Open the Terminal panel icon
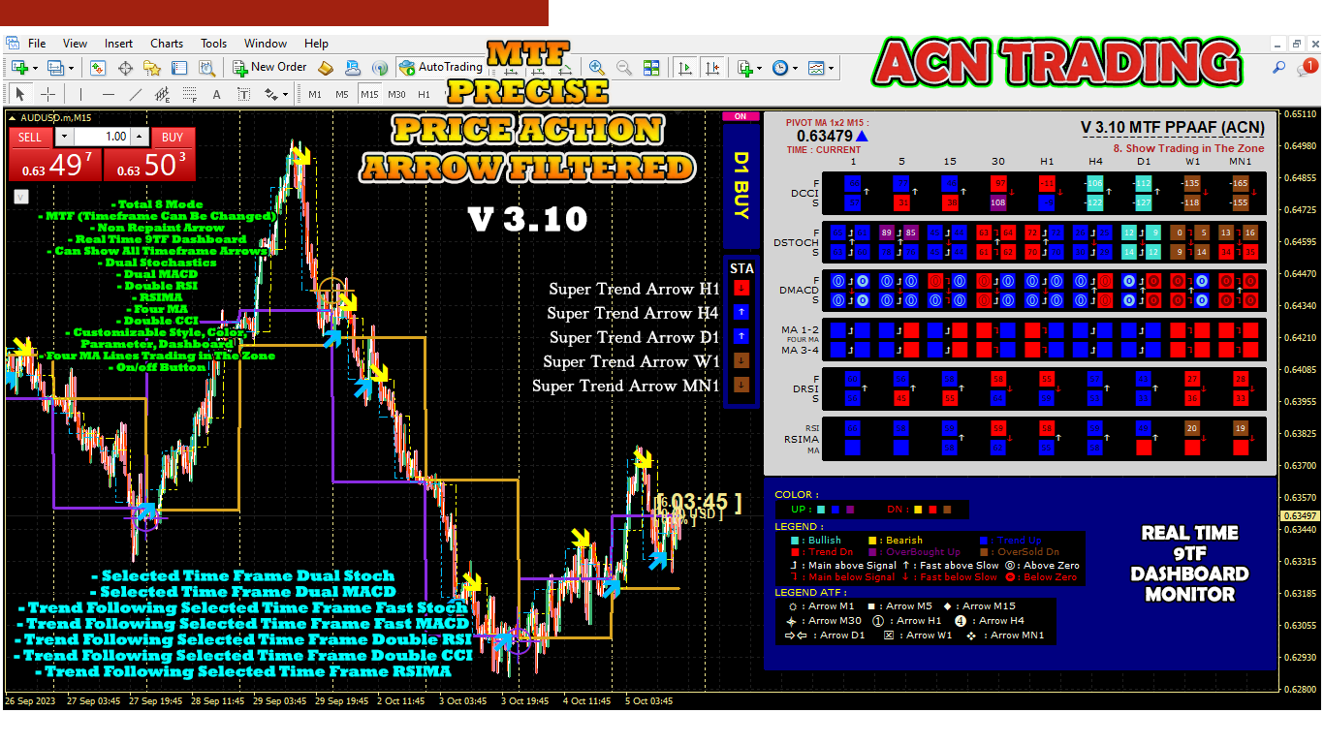This screenshot has width=1324, height=744. 179,68
